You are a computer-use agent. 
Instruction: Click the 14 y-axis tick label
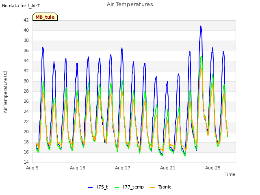click(26, 162)
